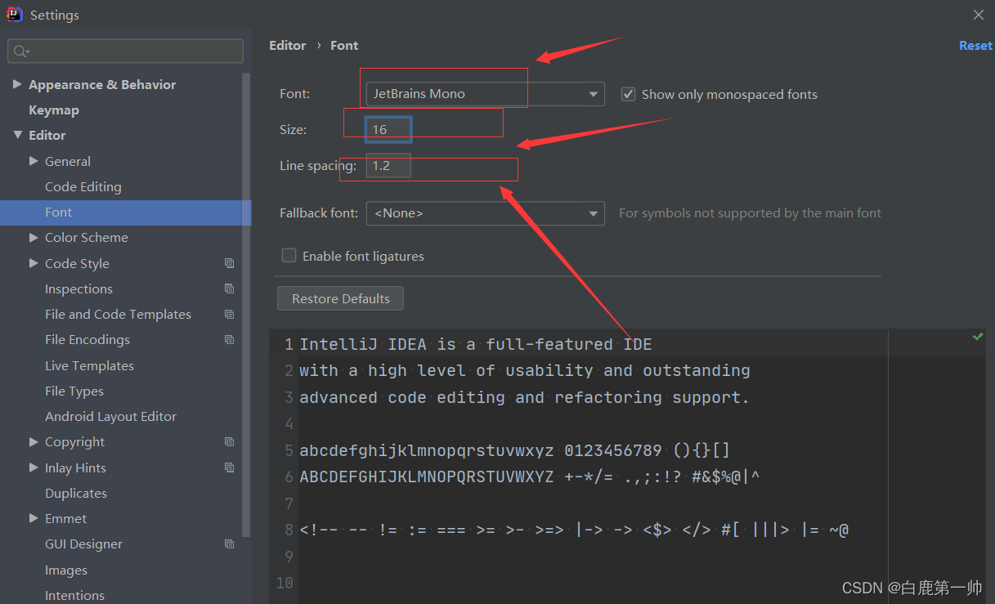The image size is (995, 604).
Task: Click the project icon beside Copyright
Action: click(x=229, y=441)
